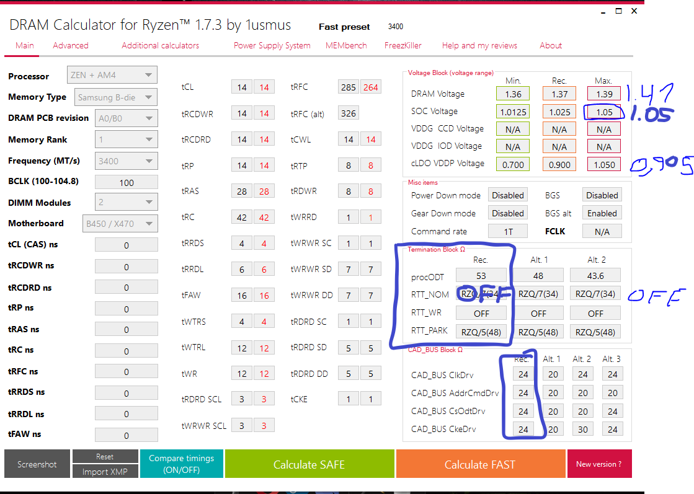Click Gear Down mode Disabled value

point(508,213)
